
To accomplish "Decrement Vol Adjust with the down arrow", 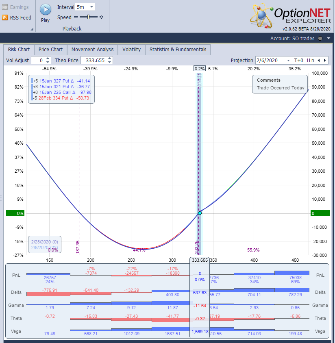I will point(48,62).
